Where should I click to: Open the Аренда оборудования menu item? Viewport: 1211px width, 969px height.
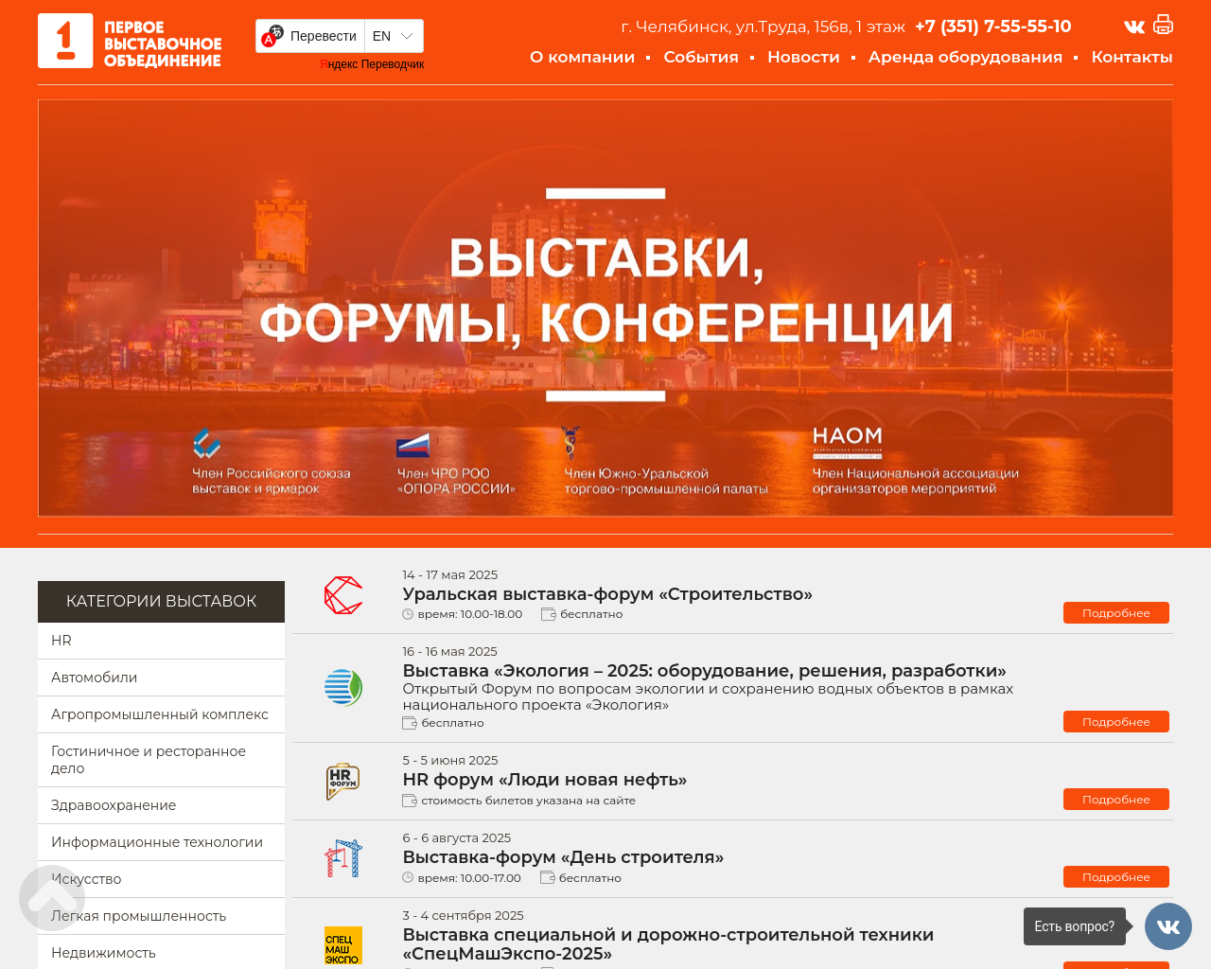click(x=965, y=57)
